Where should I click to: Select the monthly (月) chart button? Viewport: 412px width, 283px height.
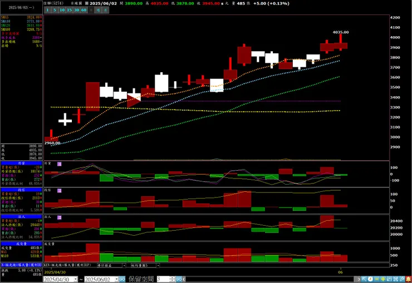105,10
